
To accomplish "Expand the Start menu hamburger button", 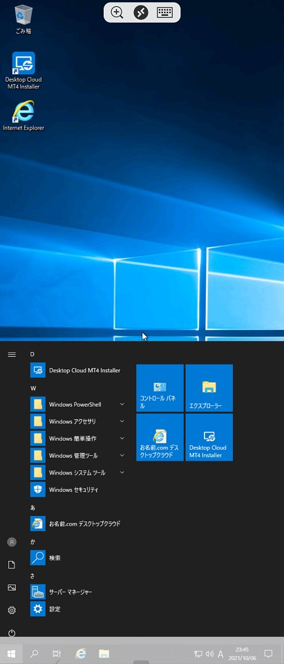I will 12,354.
